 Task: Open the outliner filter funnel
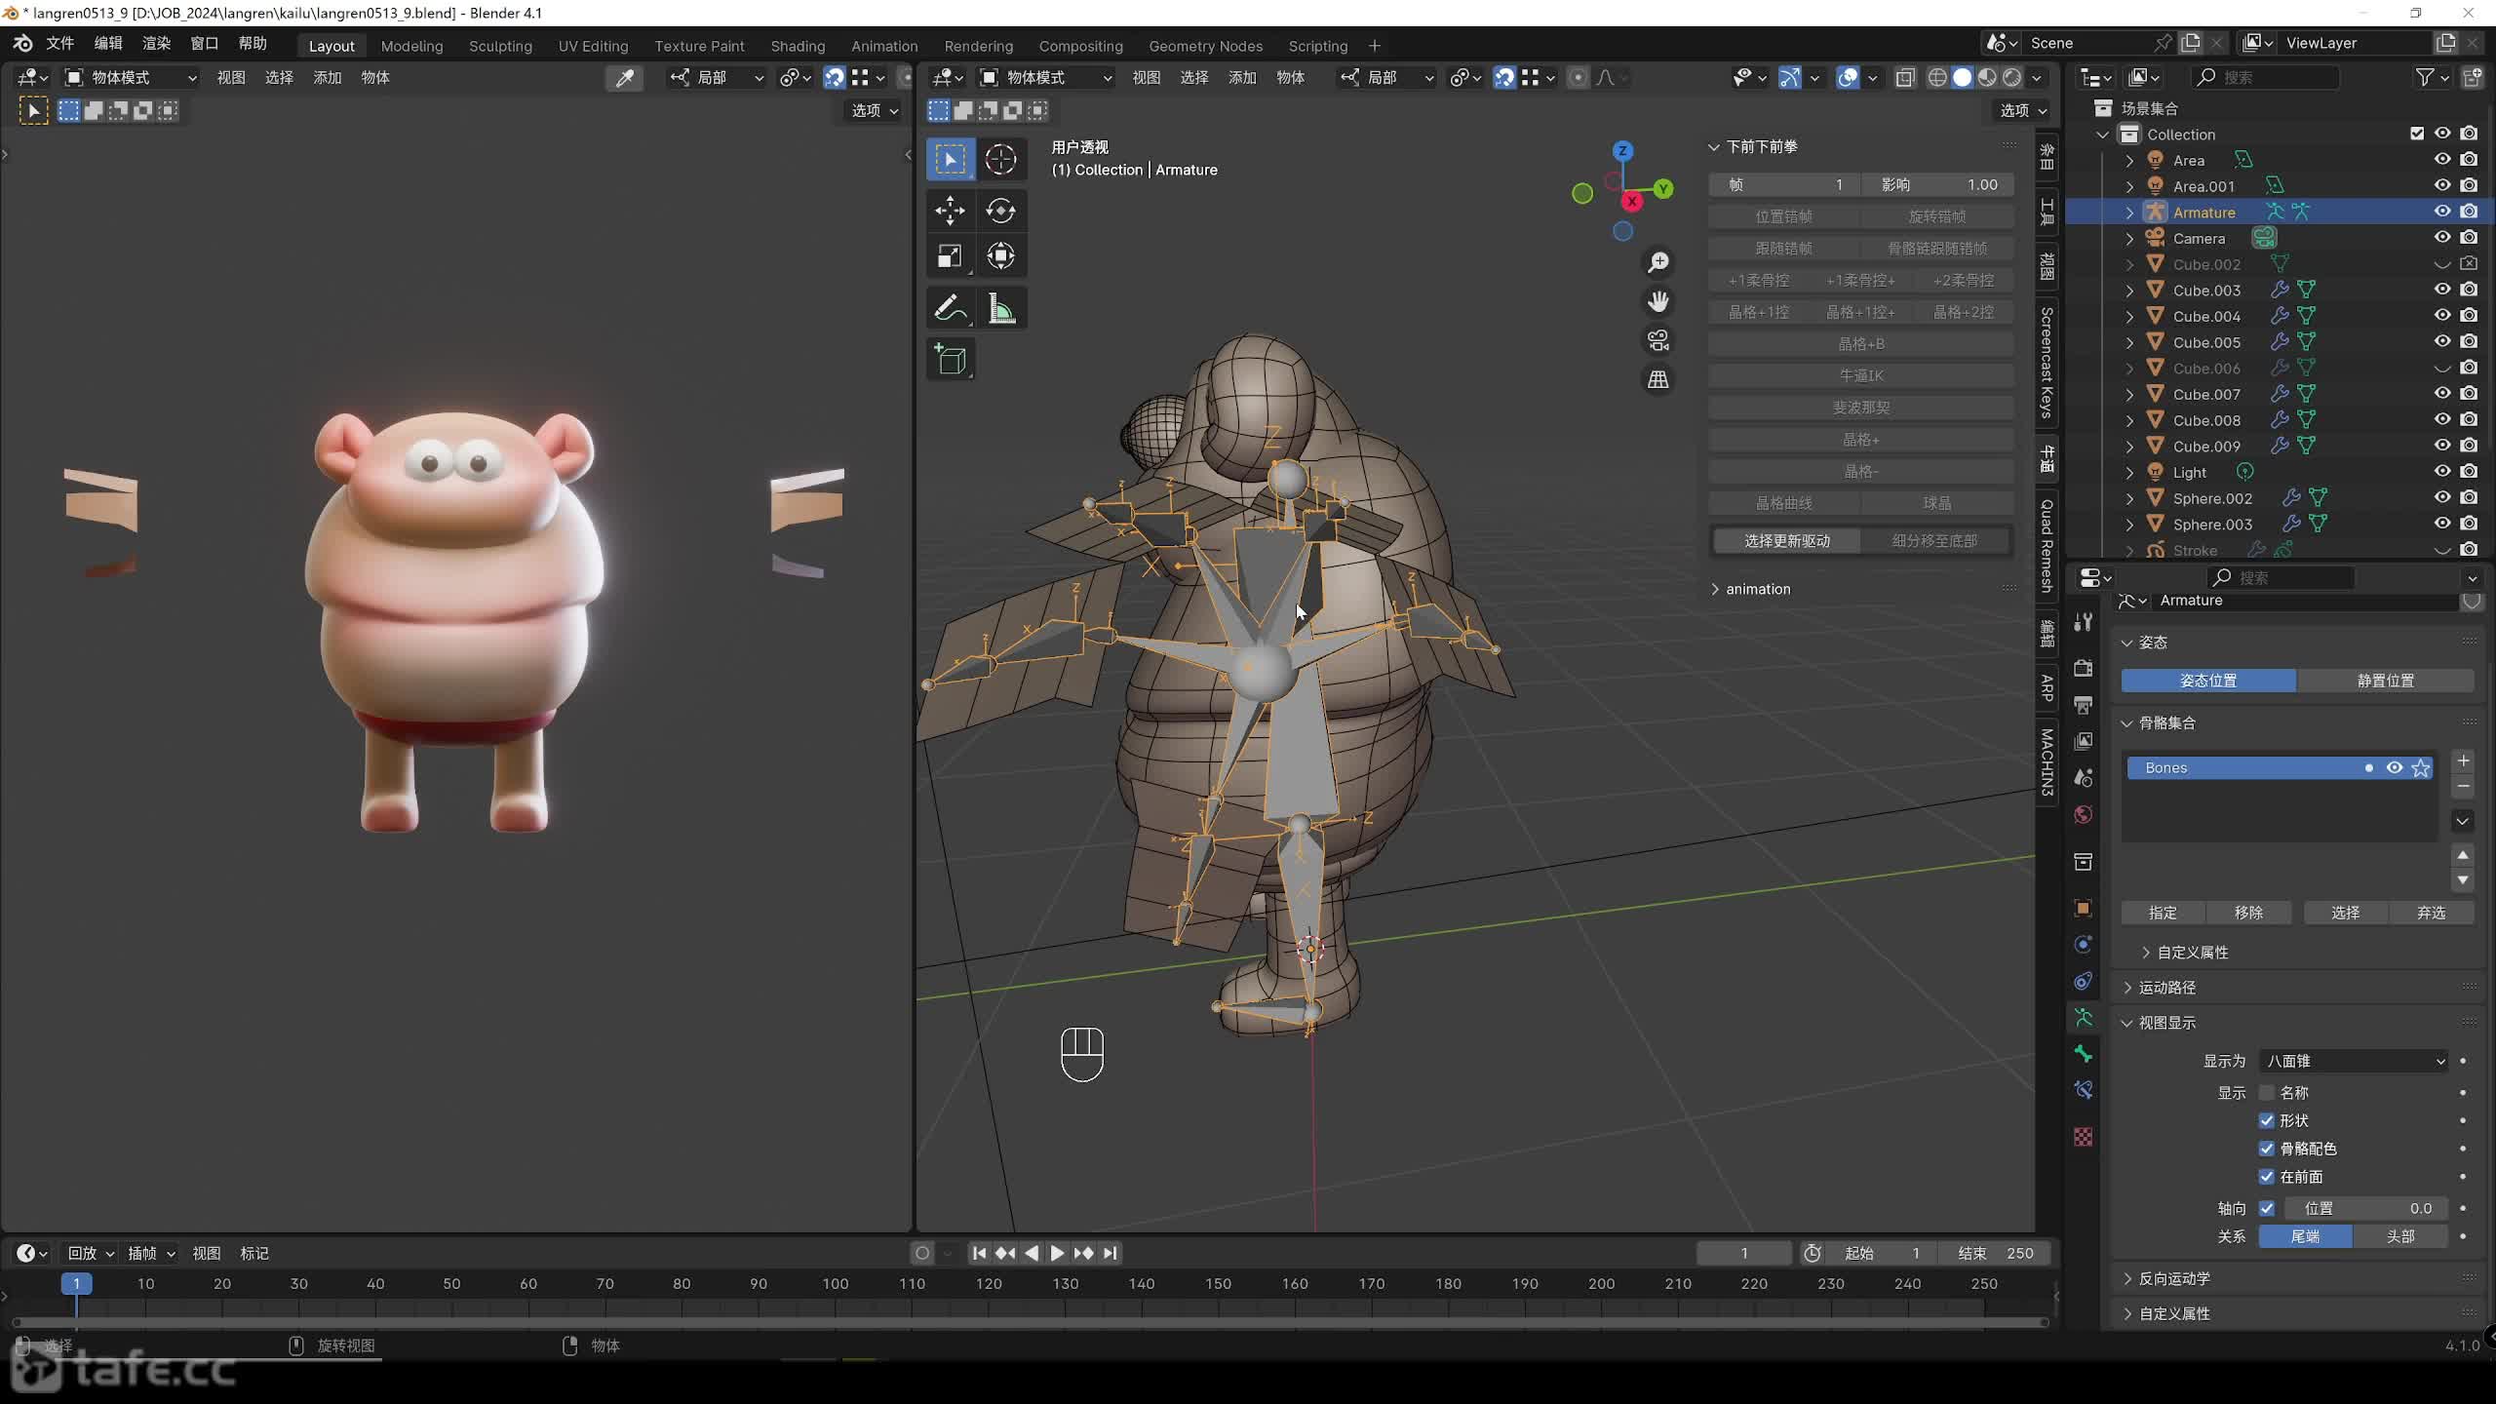tap(2424, 77)
